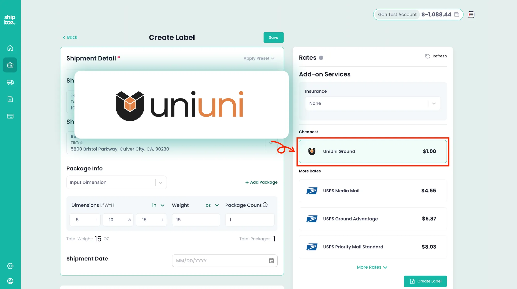Click the Save button
Screen dimensions: 517x289
tap(273, 37)
